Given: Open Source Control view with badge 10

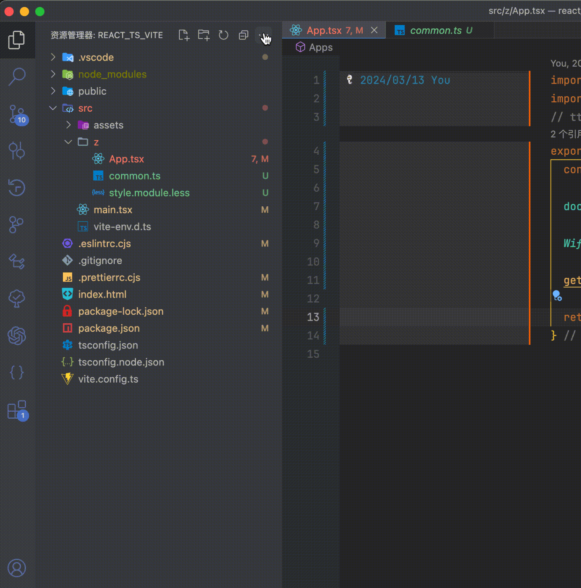Looking at the screenshot, I should coord(18,115).
